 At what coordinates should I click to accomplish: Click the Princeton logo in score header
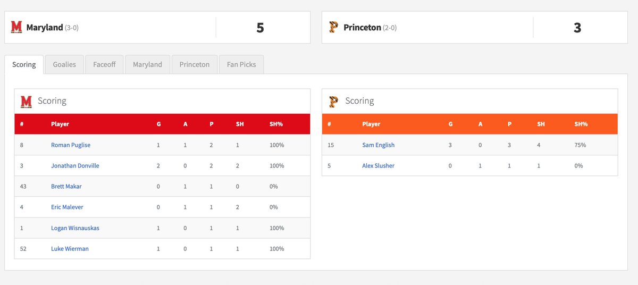(333, 27)
